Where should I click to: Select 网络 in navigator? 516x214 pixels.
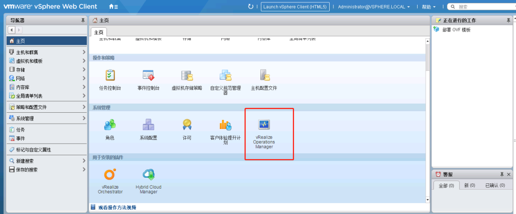pyautogui.click(x=46, y=78)
